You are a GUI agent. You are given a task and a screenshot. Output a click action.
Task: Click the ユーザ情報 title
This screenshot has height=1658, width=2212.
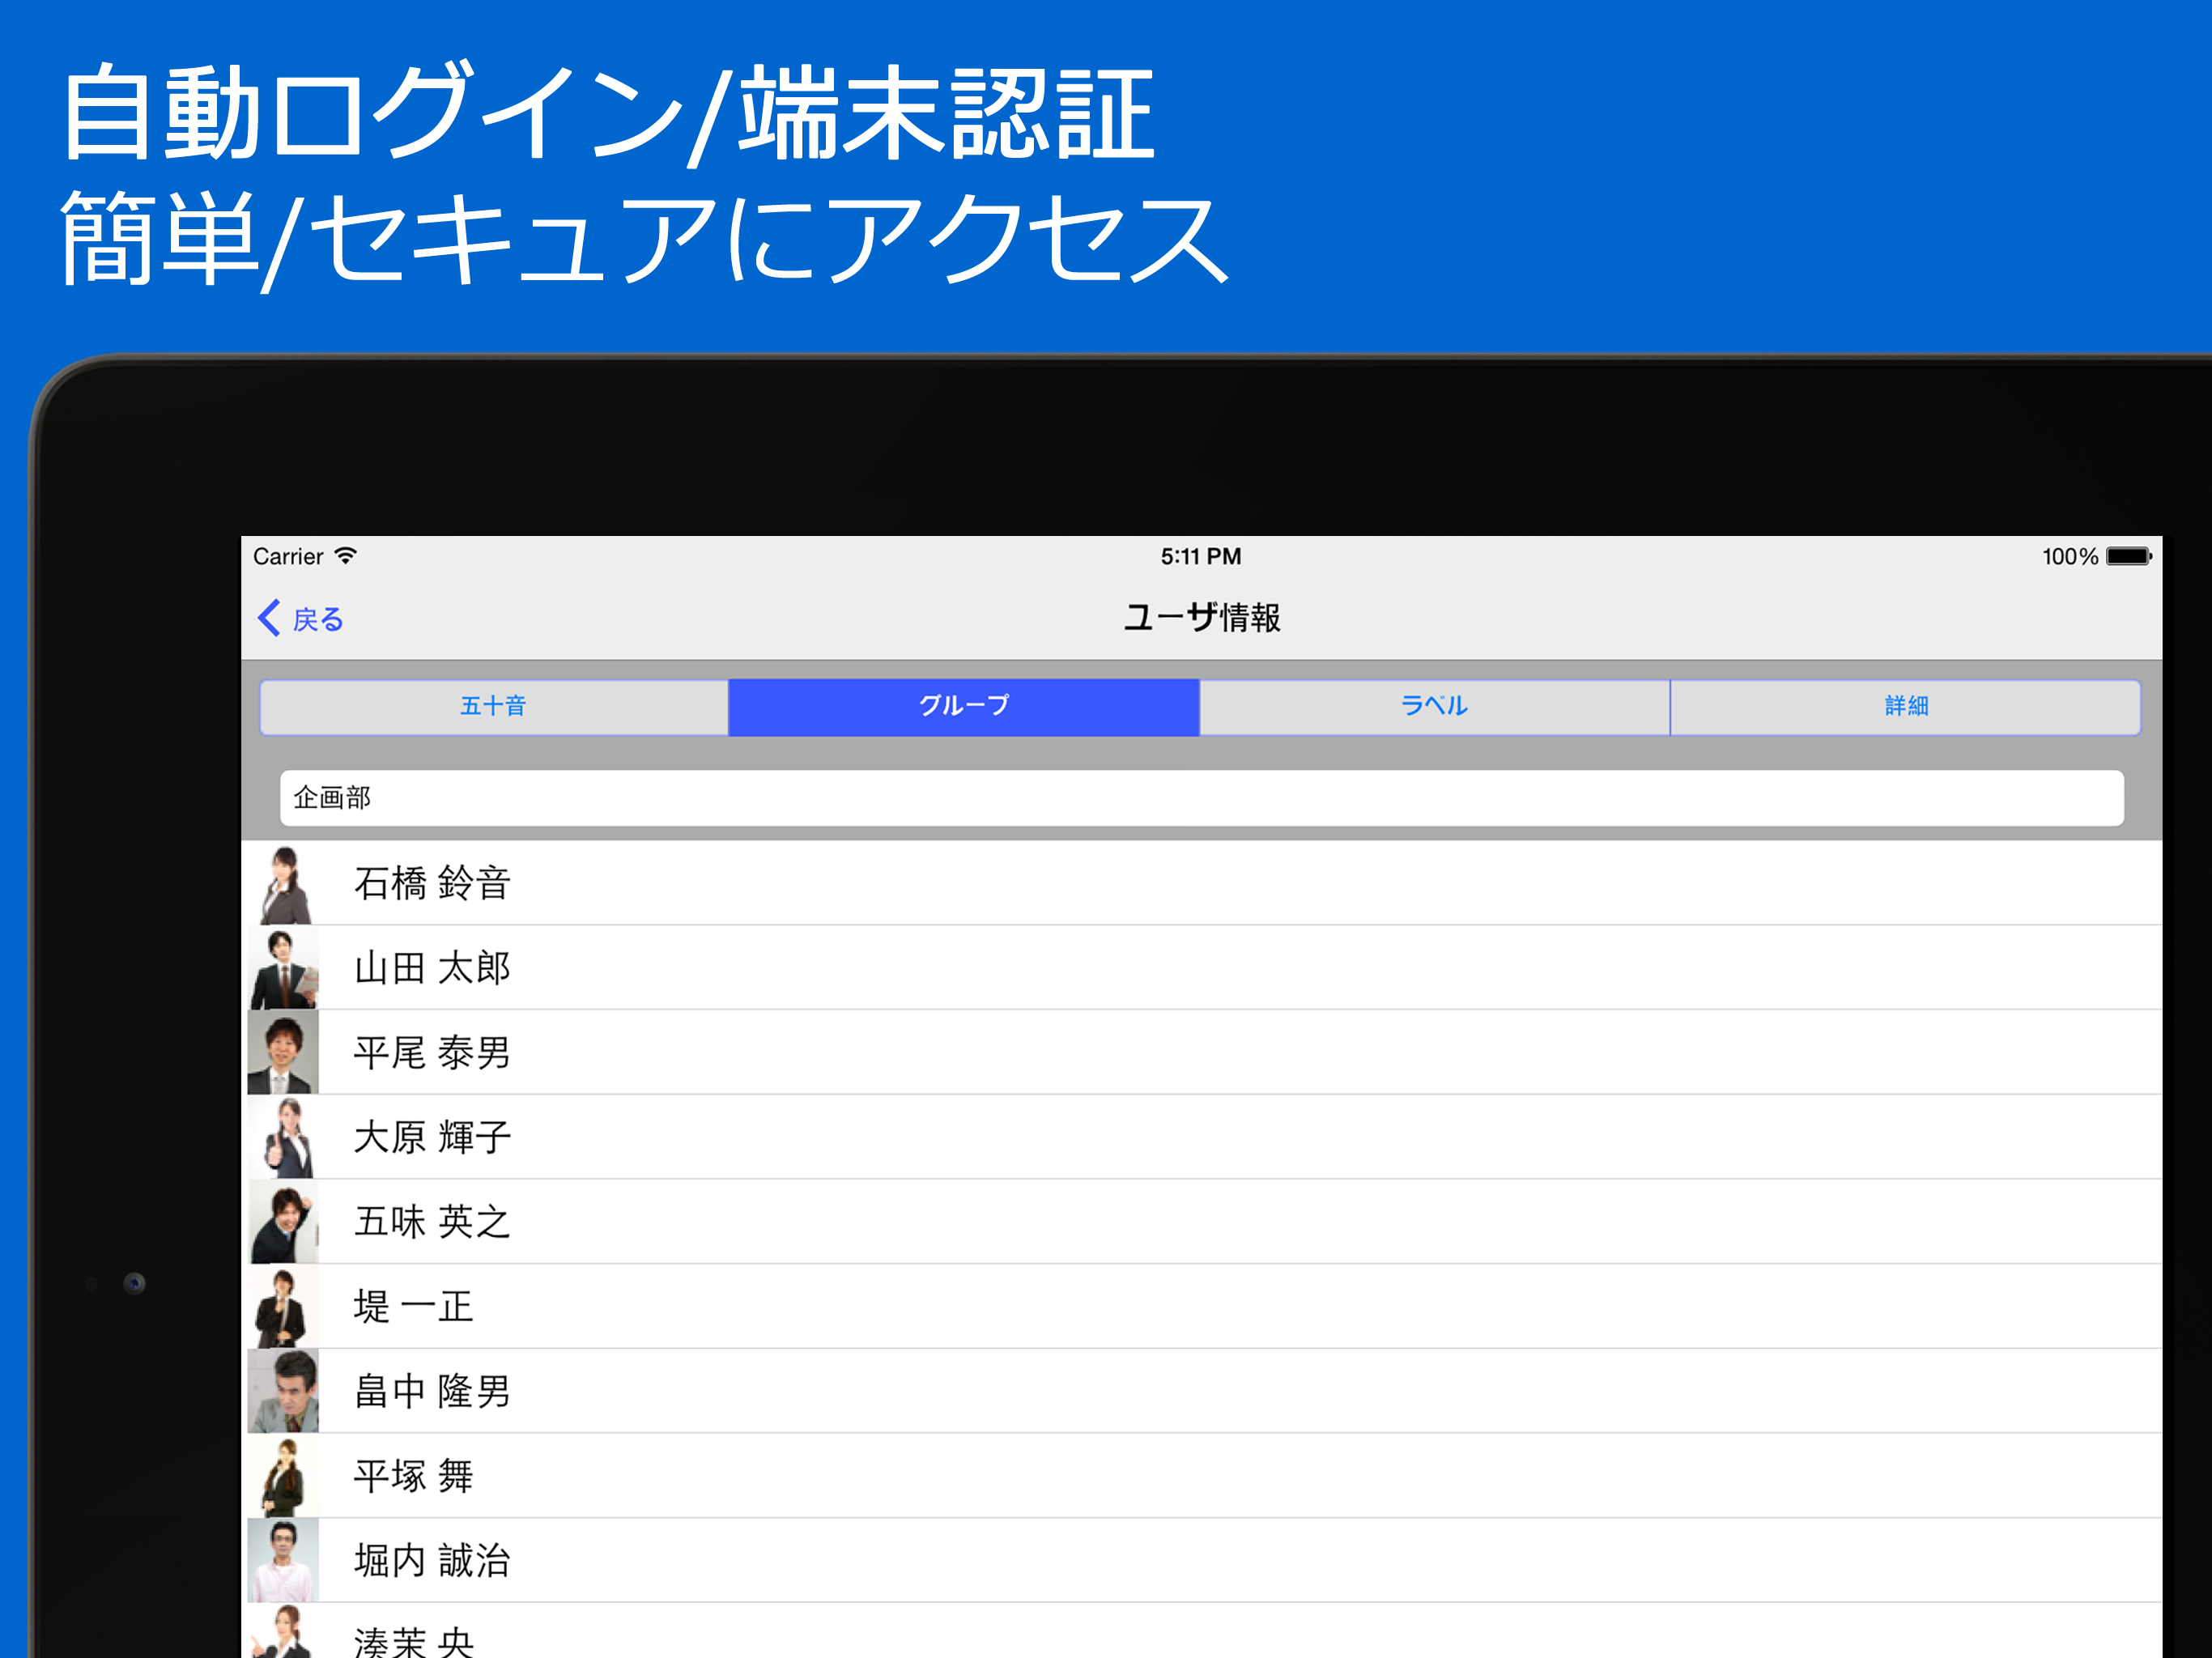point(1201,617)
